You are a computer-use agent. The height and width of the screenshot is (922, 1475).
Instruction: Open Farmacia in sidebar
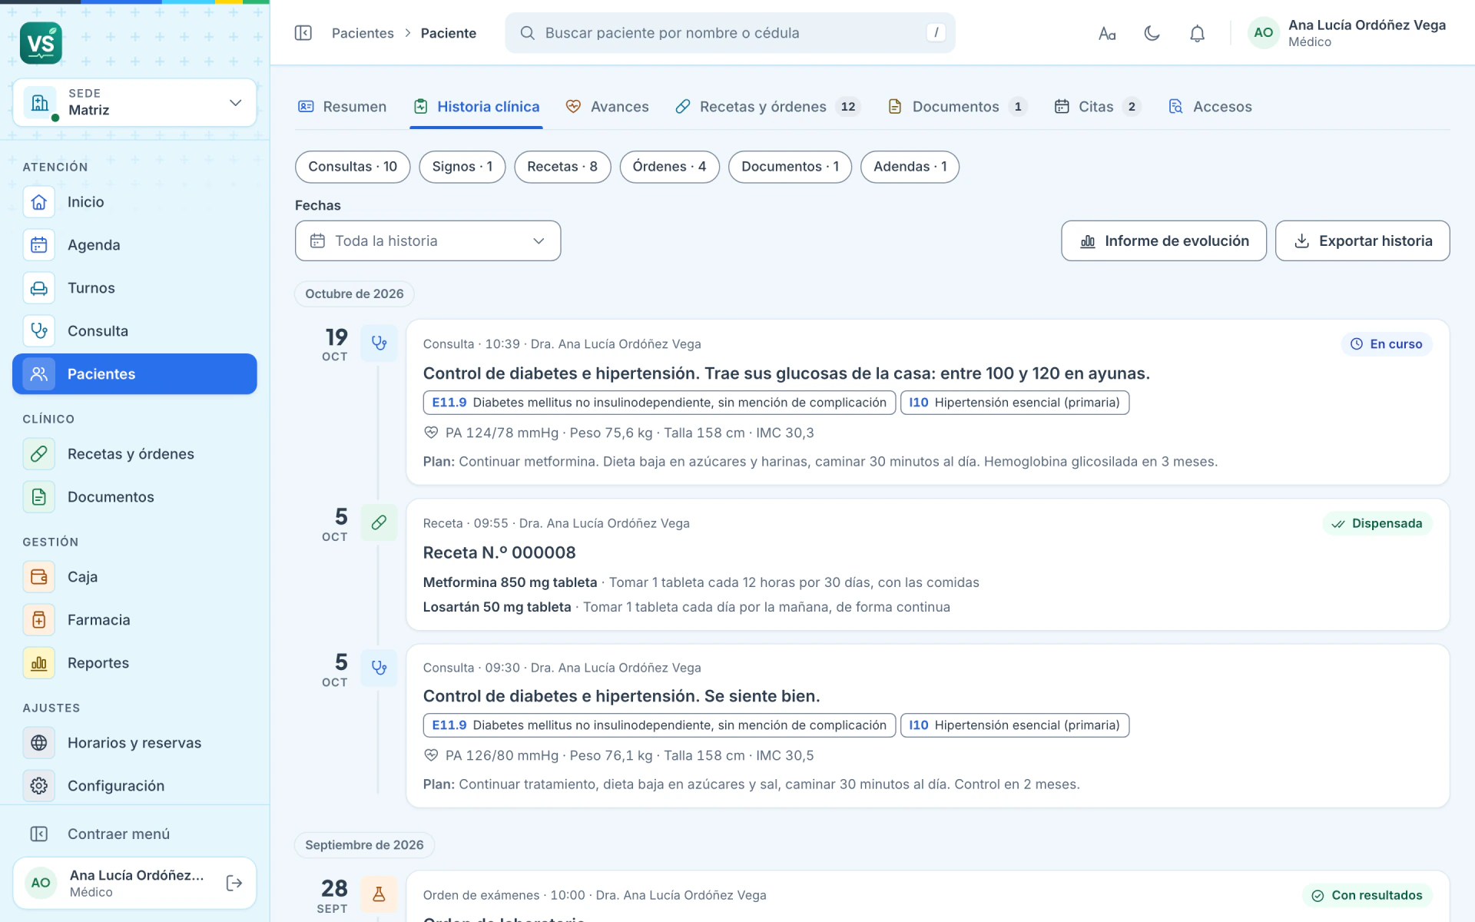(134, 620)
